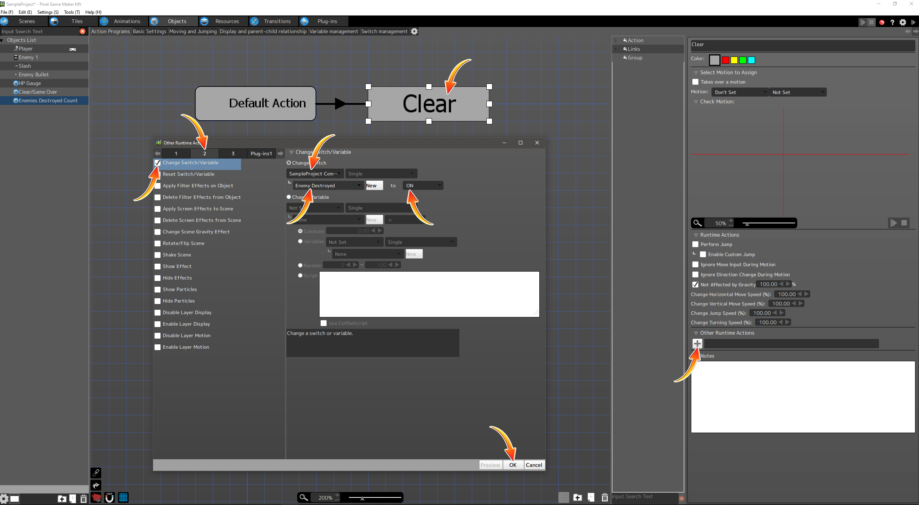The image size is (919, 505).
Task: Click the OK button in dialog
Action: pyautogui.click(x=513, y=465)
